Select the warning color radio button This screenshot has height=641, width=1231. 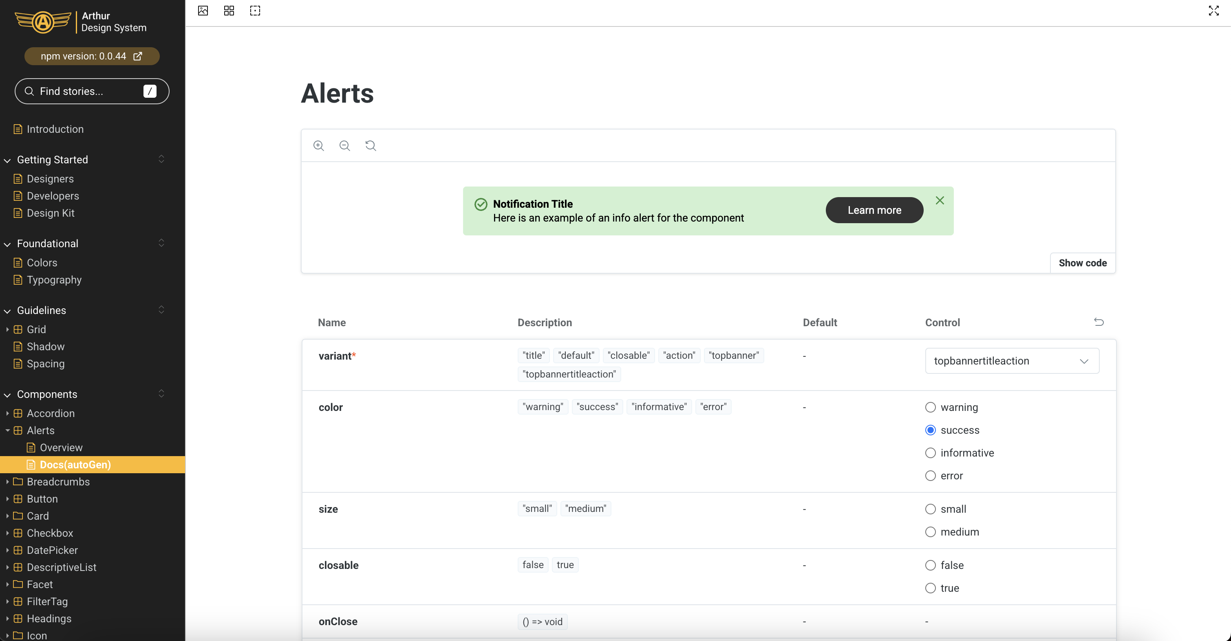click(930, 407)
